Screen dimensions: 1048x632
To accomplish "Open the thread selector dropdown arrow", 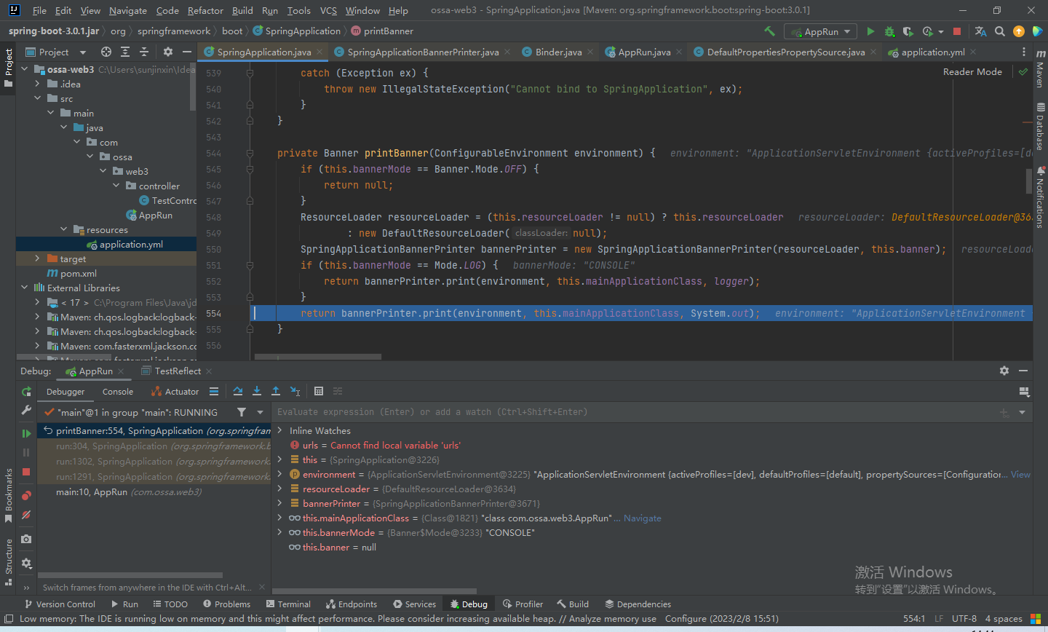I will click(x=260, y=412).
